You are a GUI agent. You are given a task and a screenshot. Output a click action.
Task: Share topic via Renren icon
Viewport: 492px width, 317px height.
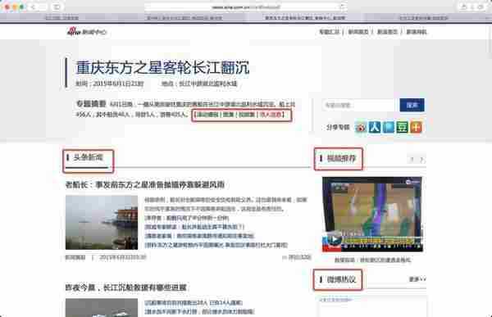[x=375, y=127]
